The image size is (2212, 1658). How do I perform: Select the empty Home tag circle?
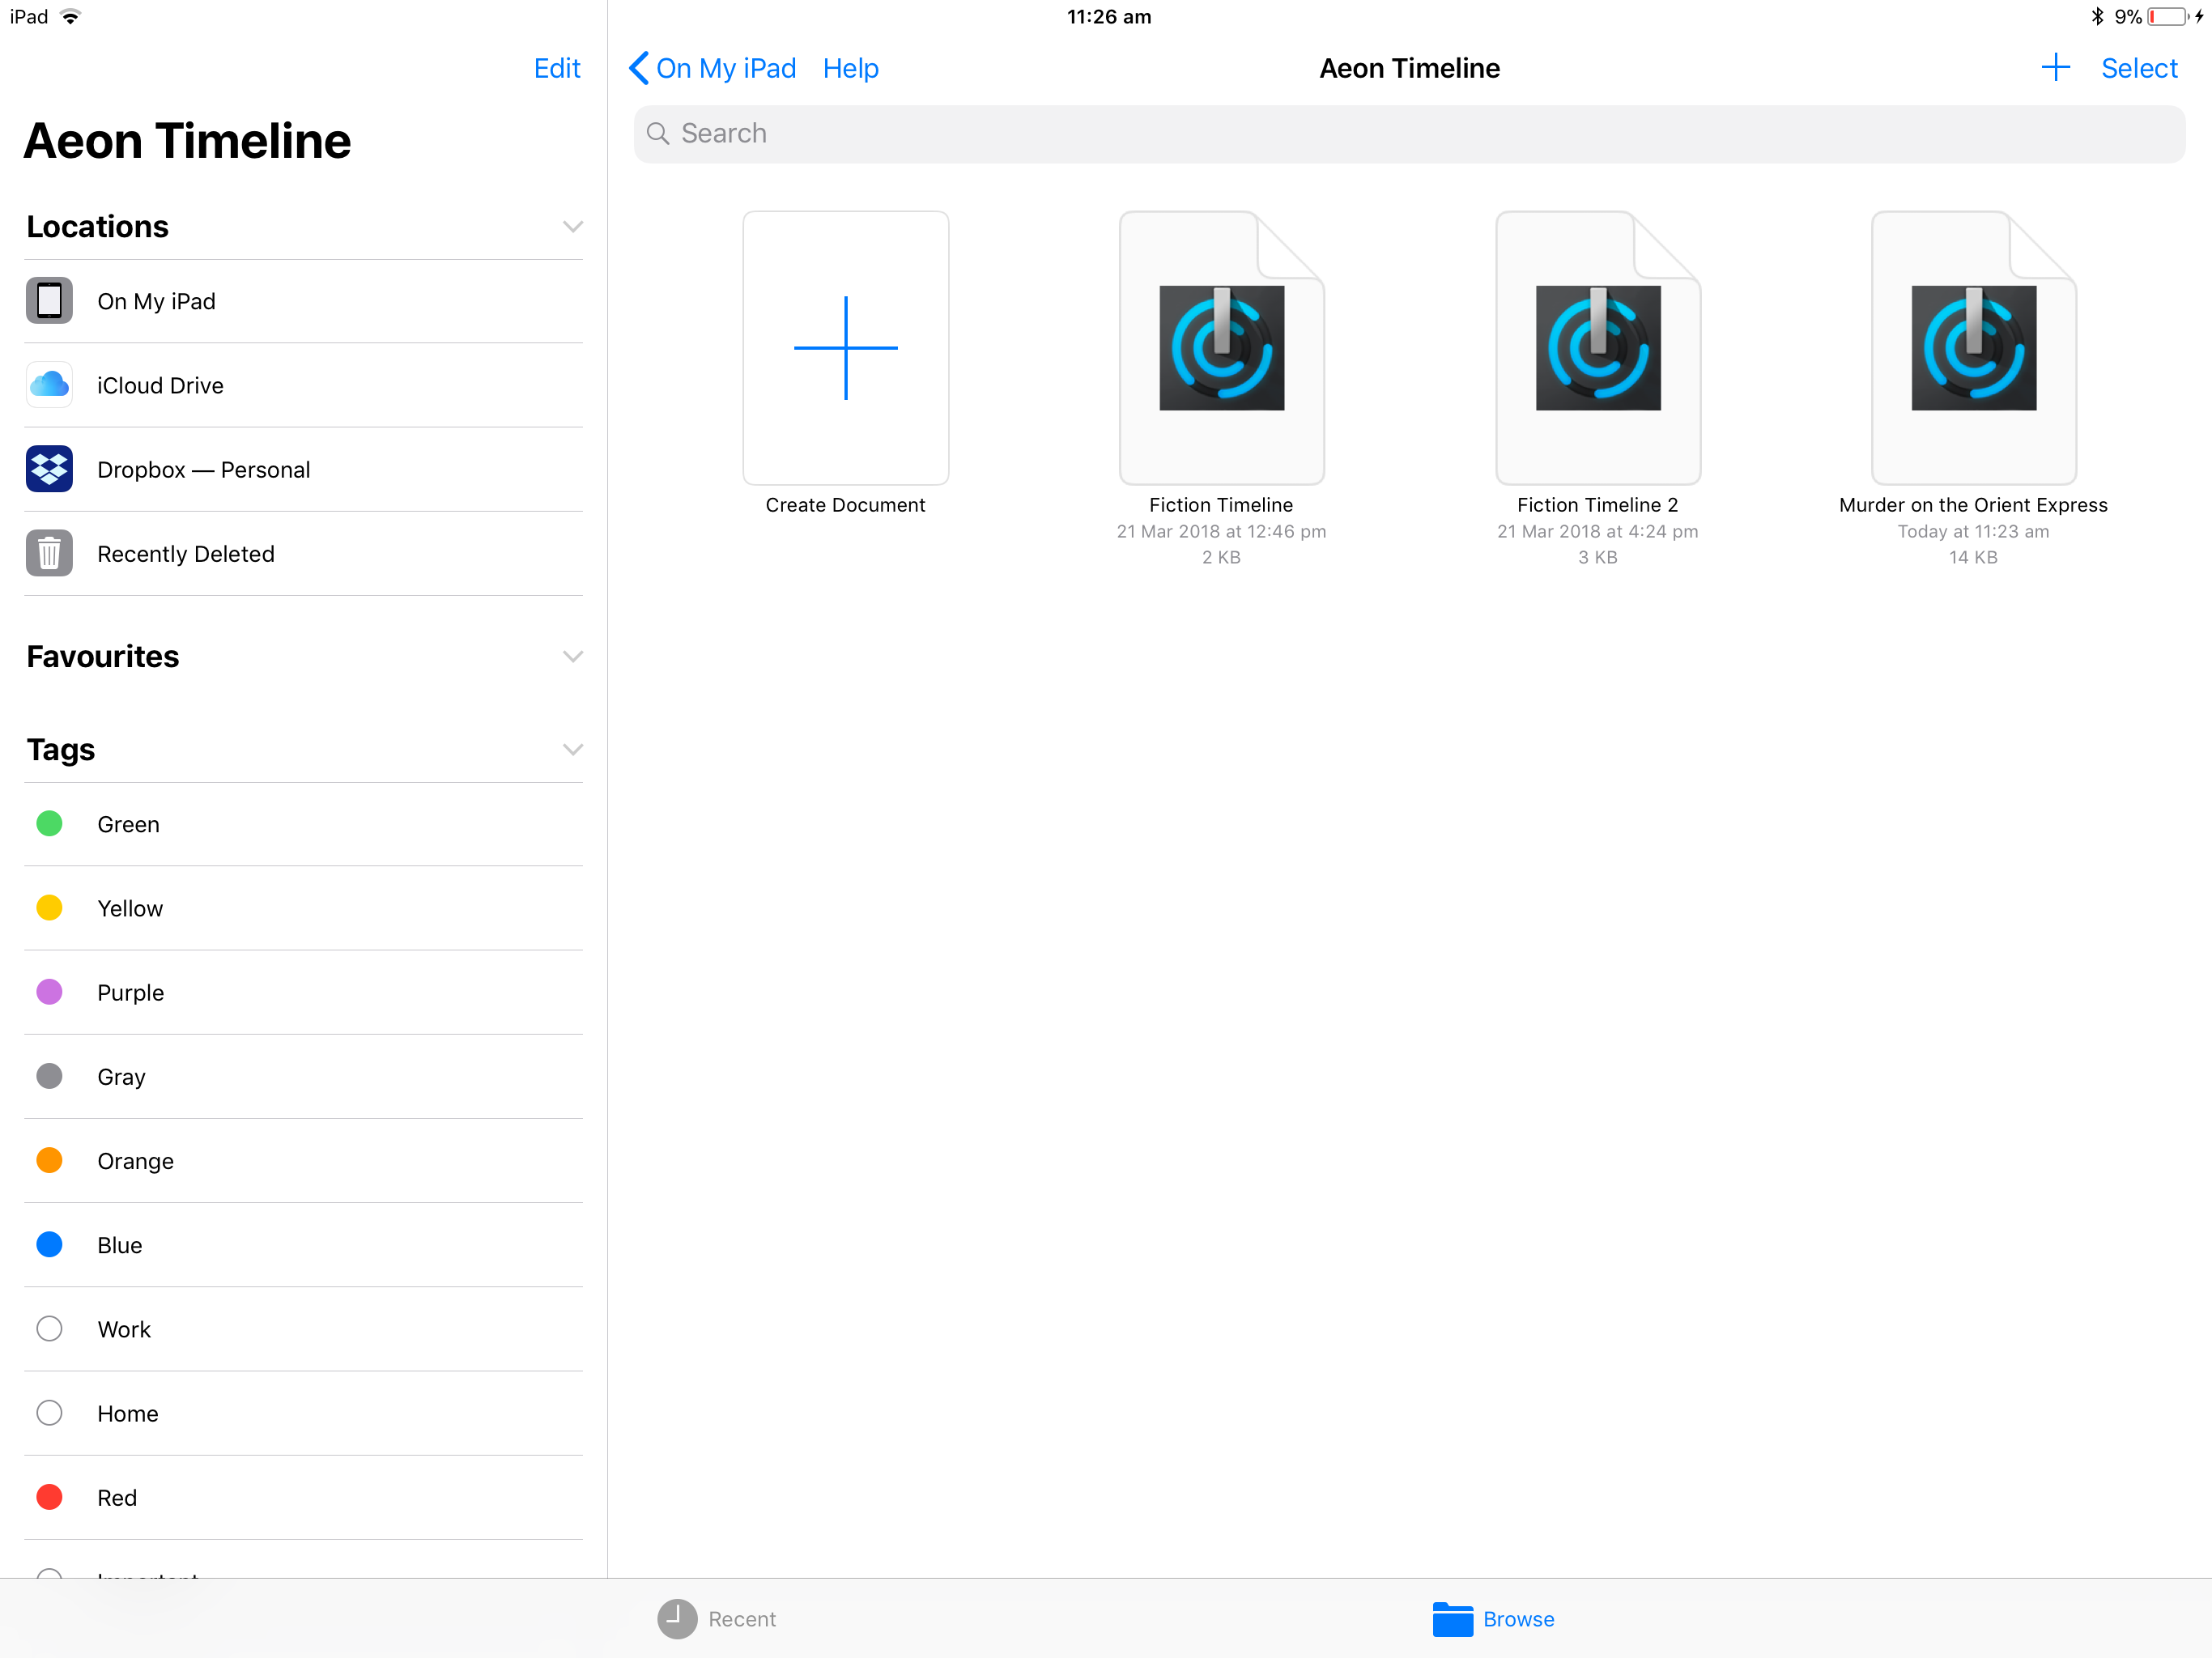[49, 1413]
